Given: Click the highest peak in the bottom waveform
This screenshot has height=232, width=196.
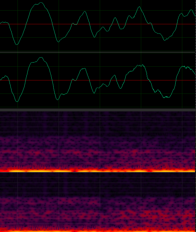Looking at the screenshot, I should coord(41,58).
